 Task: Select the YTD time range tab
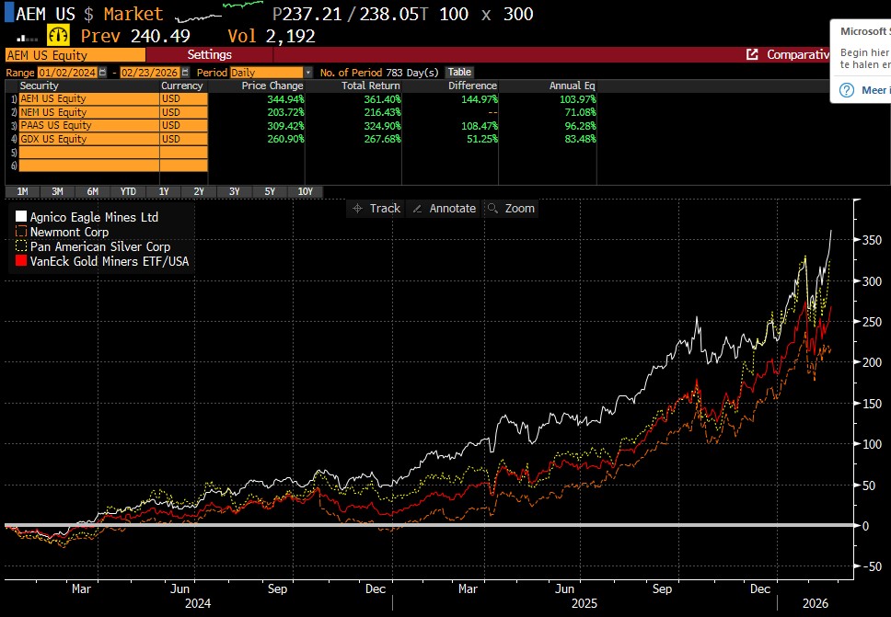pyautogui.click(x=128, y=191)
